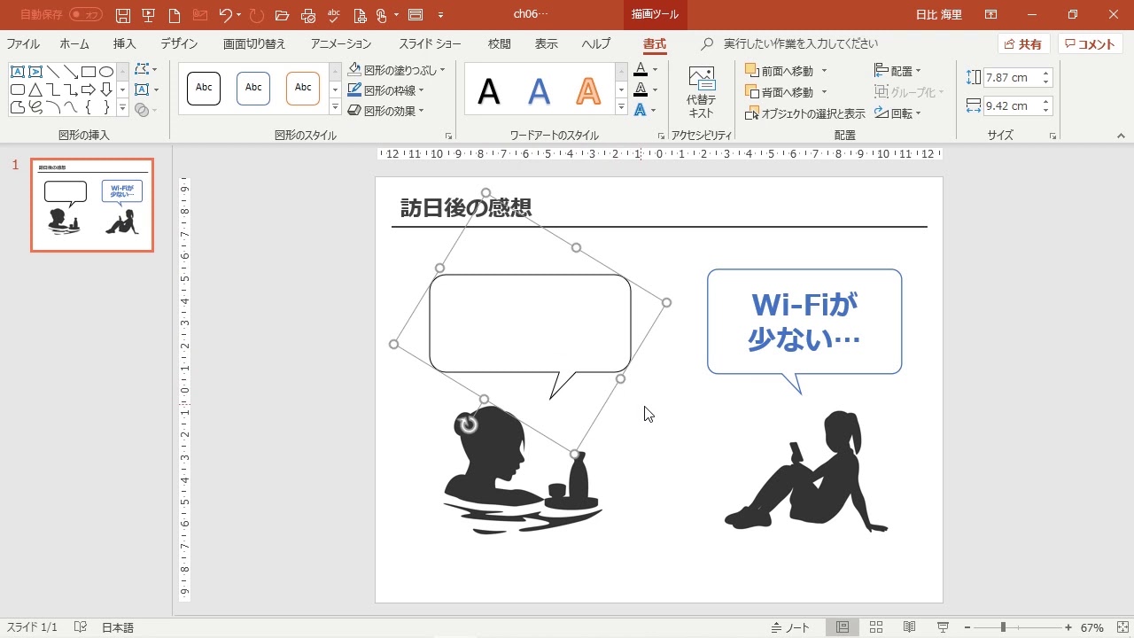Viewport: 1134px width, 638px height.
Task: Choose the oval shape in gallery
Action: pos(106,72)
